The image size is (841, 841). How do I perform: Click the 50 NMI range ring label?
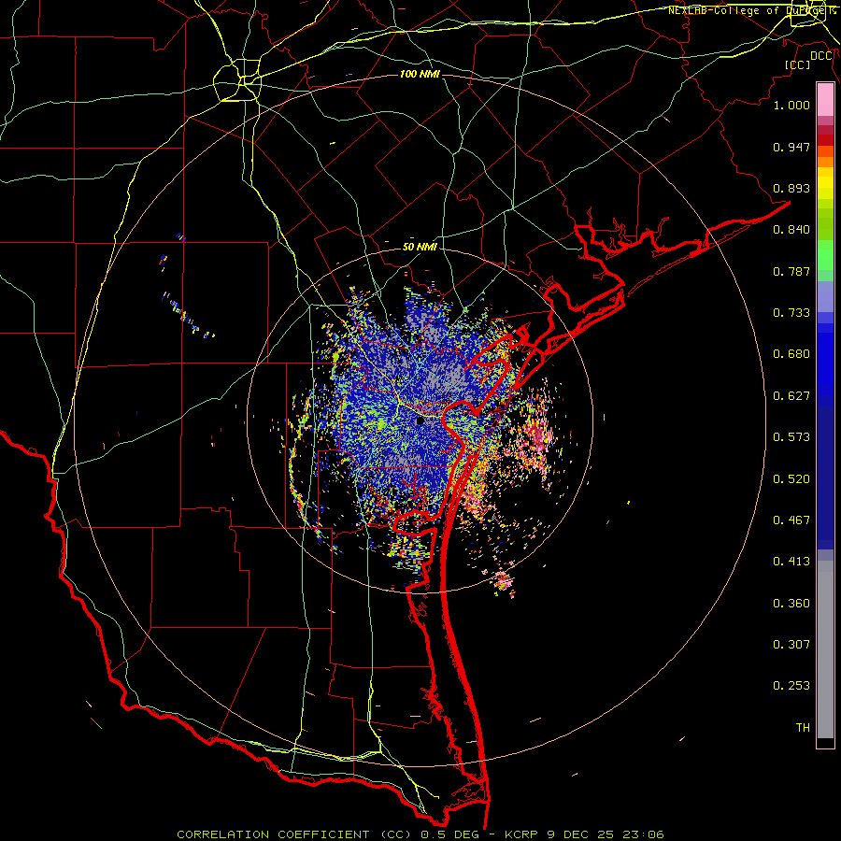point(420,248)
